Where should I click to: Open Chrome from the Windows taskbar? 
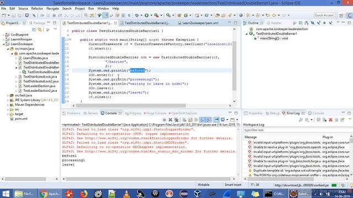pyautogui.click(x=50, y=194)
